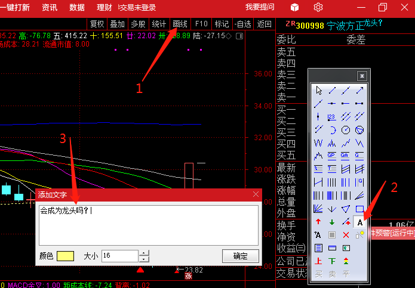Click the 我要提问 link

(x=260, y=7)
